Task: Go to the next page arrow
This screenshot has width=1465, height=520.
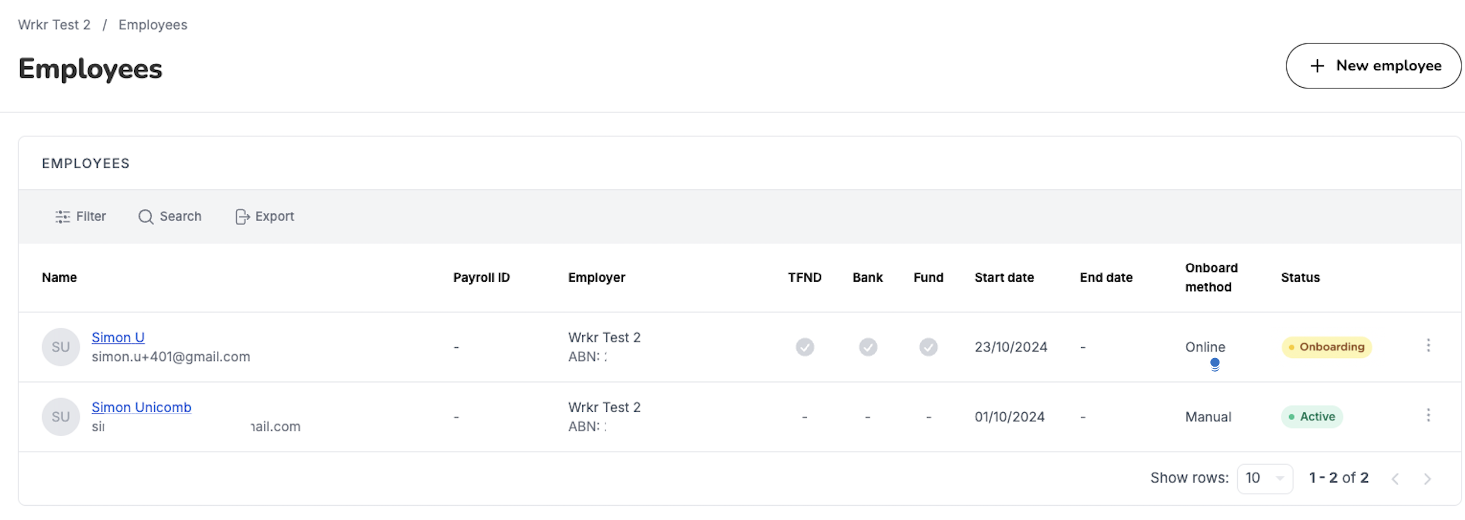Action: [1427, 478]
